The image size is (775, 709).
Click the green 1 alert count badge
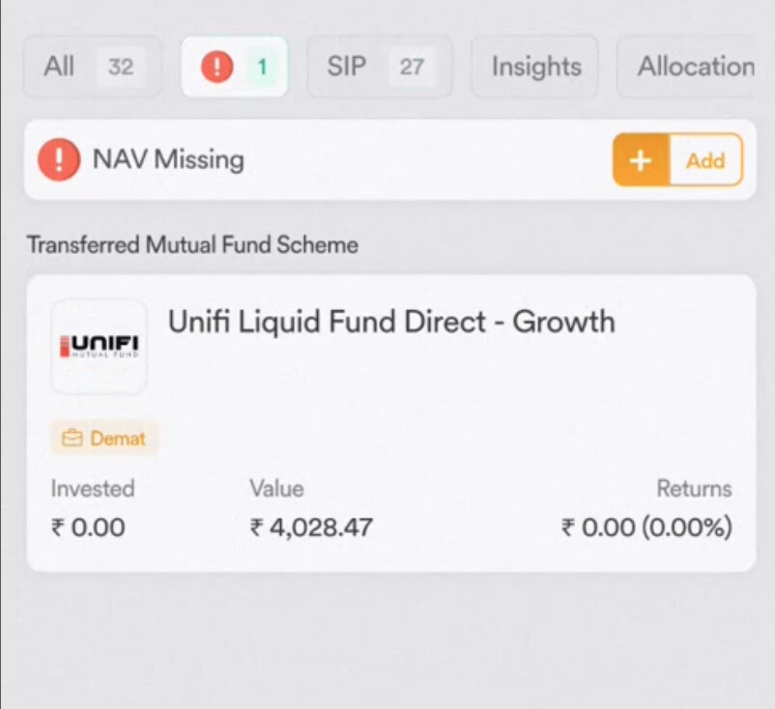click(262, 67)
